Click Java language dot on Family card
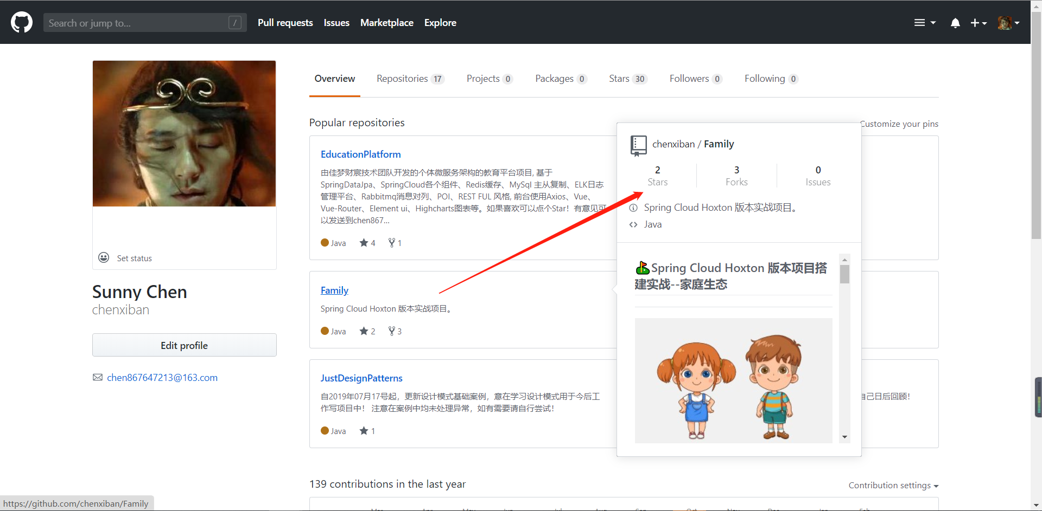Viewport: 1042px width, 511px height. tap(325, 331)
